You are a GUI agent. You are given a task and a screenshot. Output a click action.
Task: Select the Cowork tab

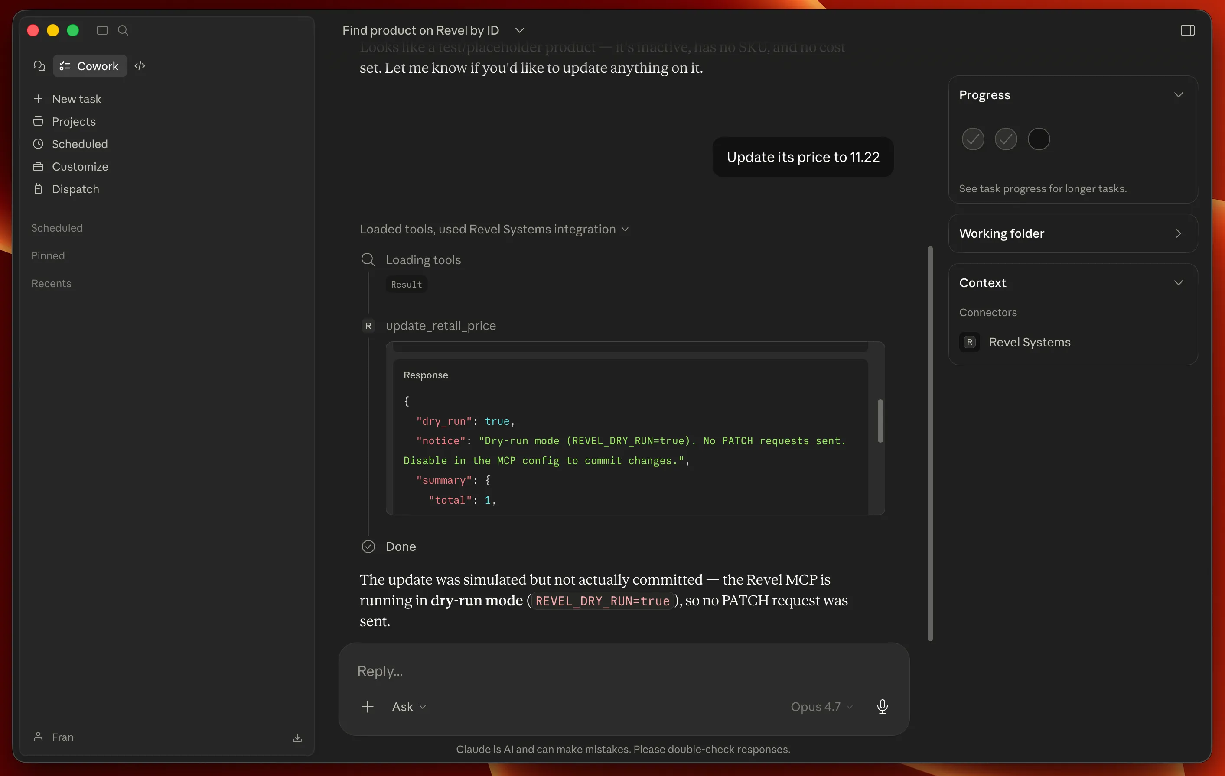(90, 66)
